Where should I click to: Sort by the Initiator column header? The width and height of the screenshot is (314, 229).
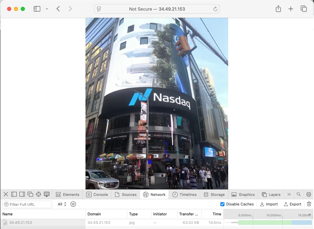click(x=164, y=214)
